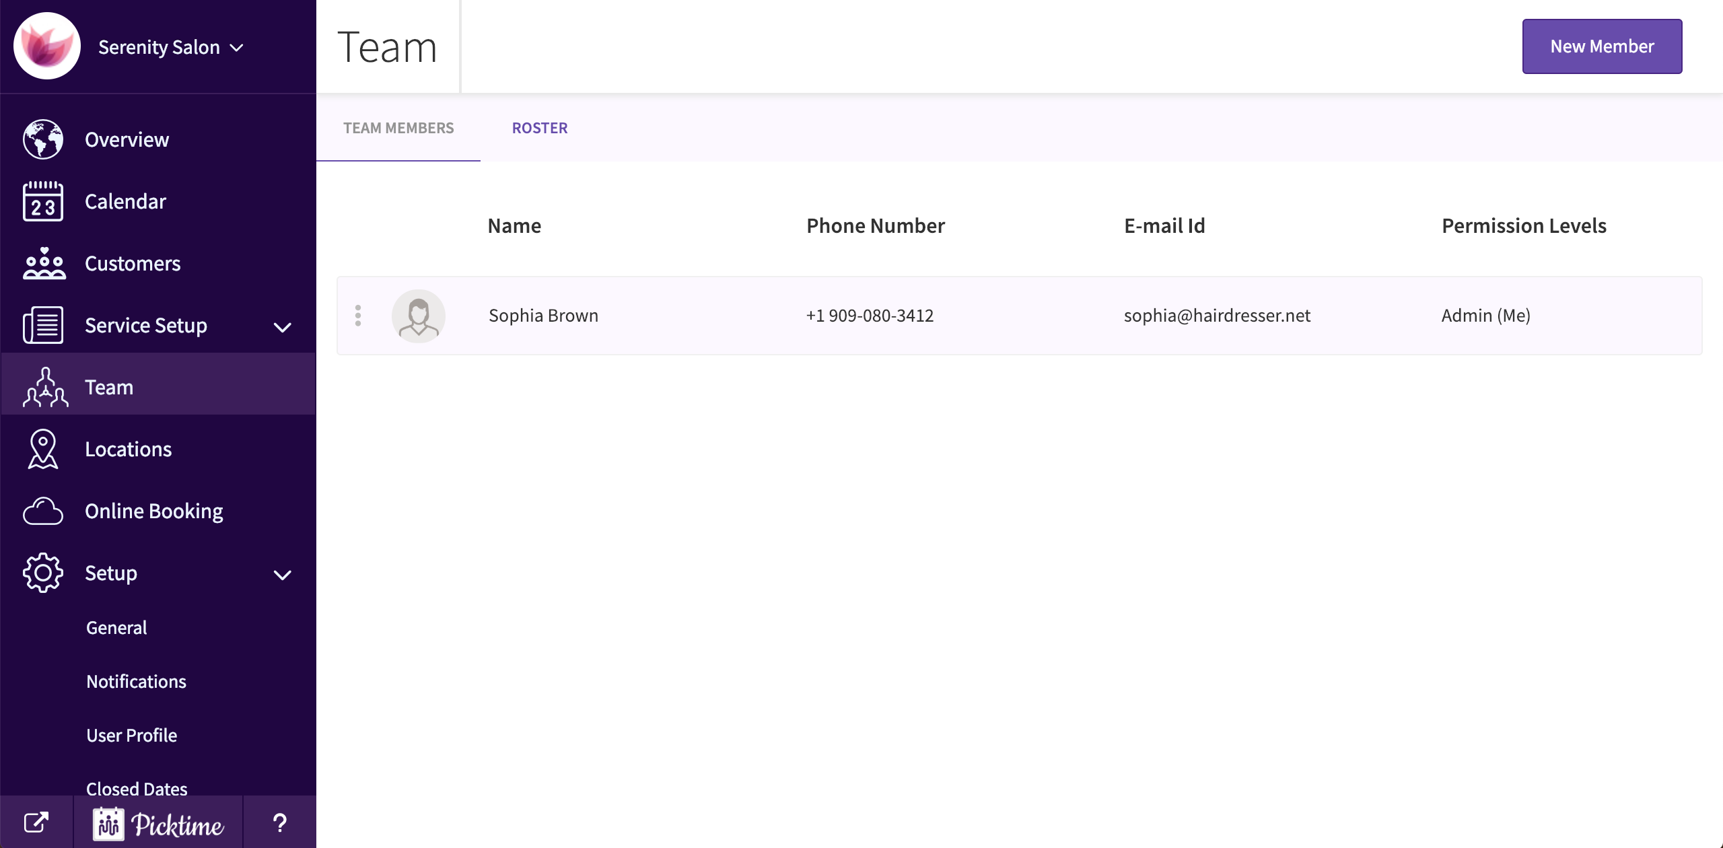Click the Customers group icon
This screenshot has width=1723, height=848.
[x=44, y=263]
